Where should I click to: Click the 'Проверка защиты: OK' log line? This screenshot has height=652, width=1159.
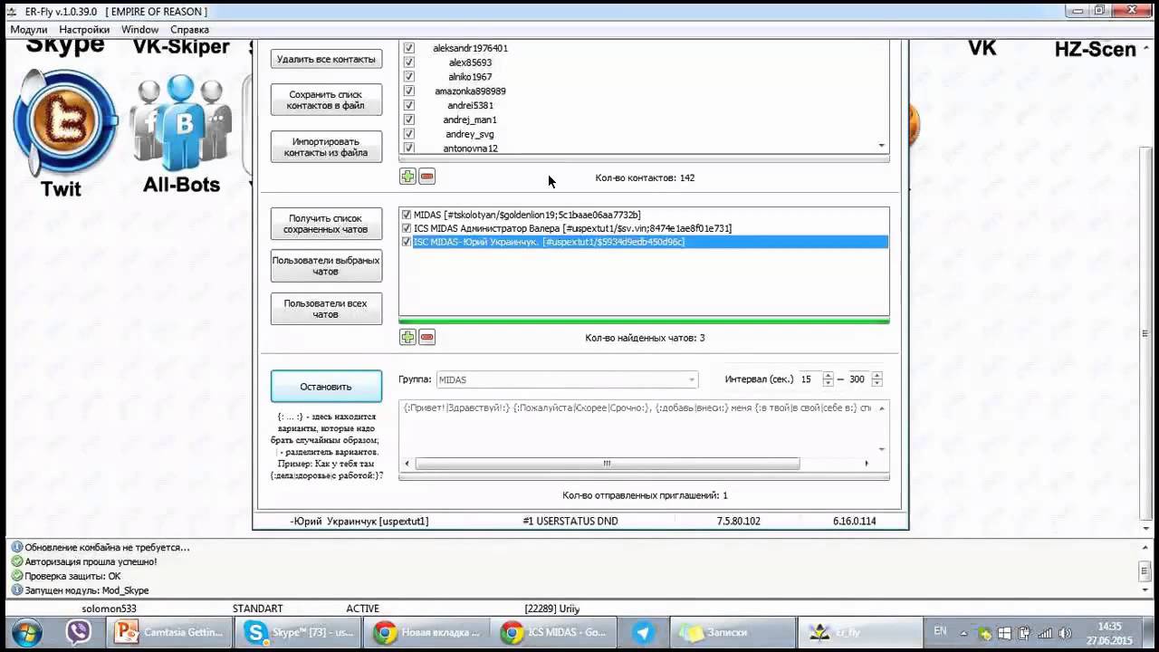coord(72,576)
